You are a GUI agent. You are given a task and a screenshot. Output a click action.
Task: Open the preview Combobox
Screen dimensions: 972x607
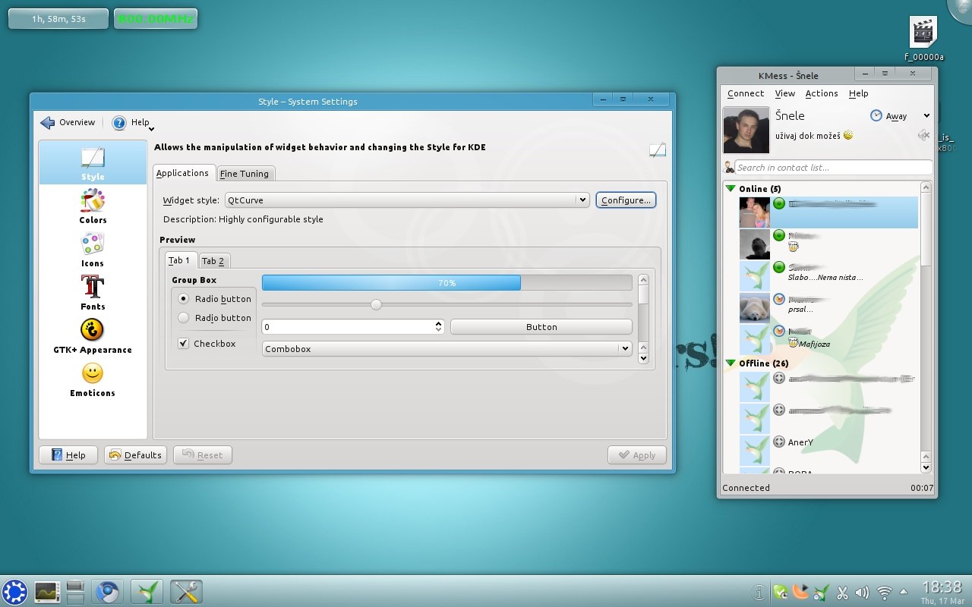[x=447, y=349]
